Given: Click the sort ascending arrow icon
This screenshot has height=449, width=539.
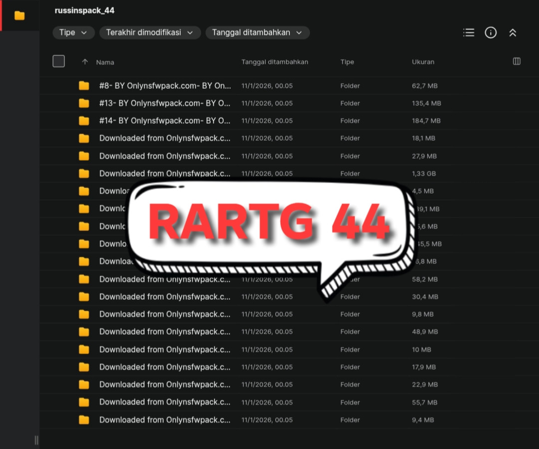Looking at the screenshot, I should tap(85, 62).
